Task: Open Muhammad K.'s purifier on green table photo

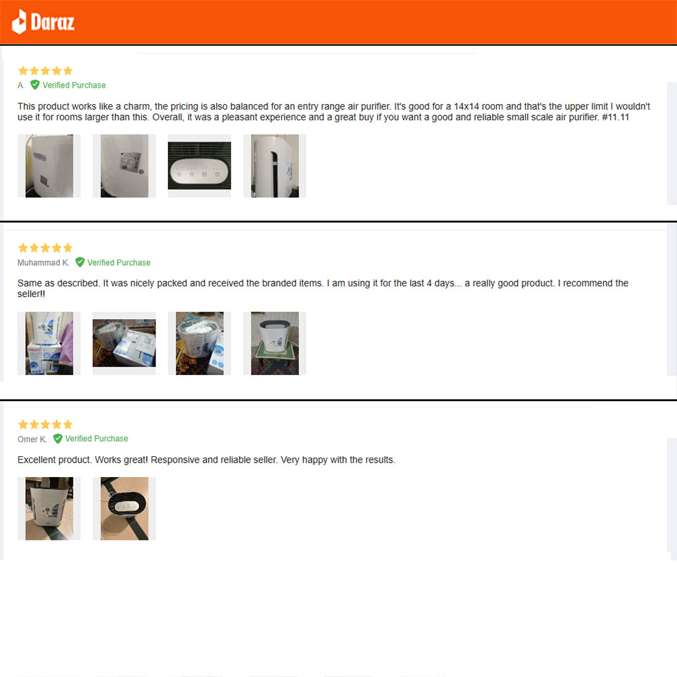Action: pyautogui.click(x=275, y=344)
